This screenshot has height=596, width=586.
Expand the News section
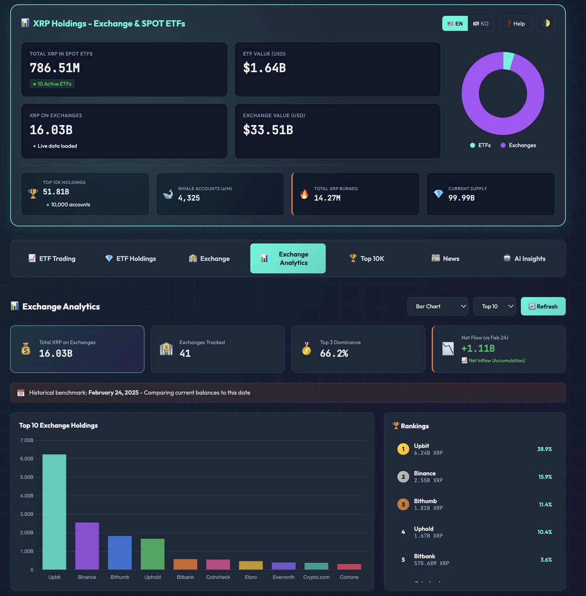point(445,258)
